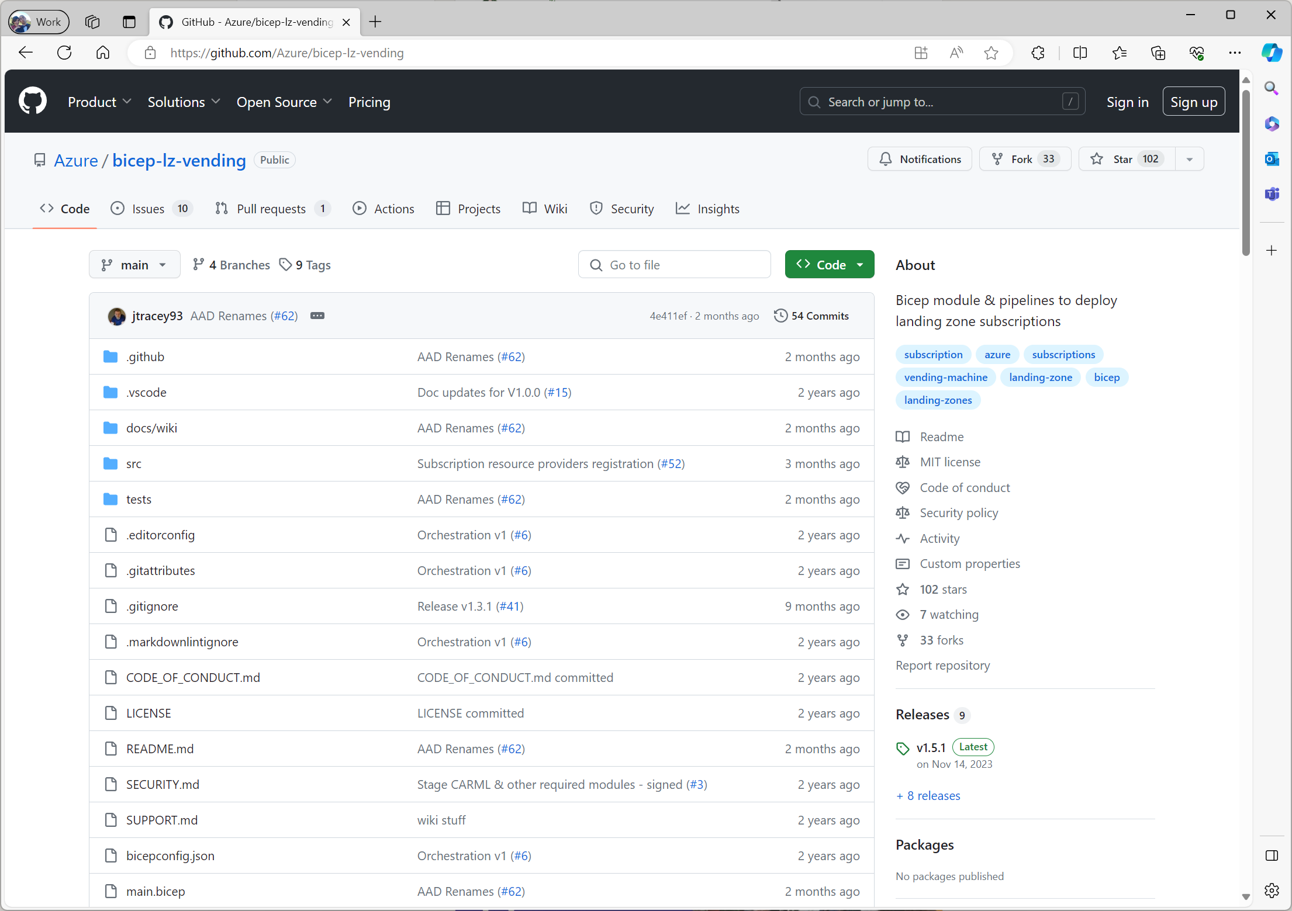Click the browser address bar URL
1292x911 pixels.
click(x=287, y=53)
